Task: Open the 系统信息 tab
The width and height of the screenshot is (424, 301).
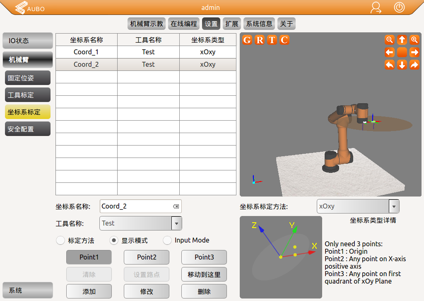Action: (x=259, y=24)
